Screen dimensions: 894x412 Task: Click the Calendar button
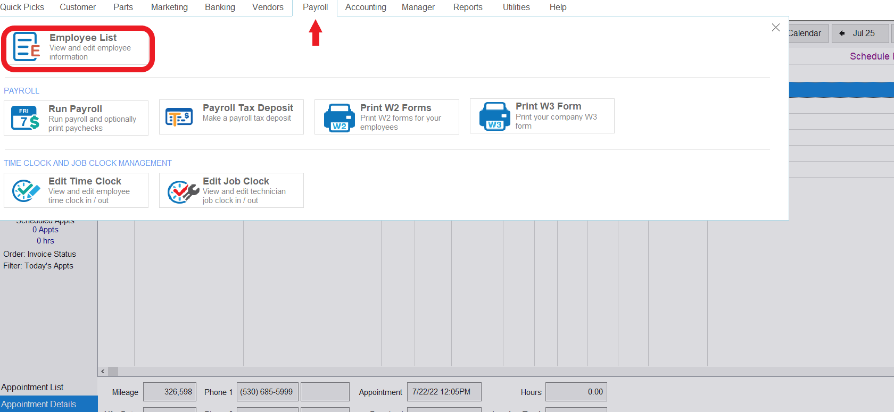click(x=808, y=33)
